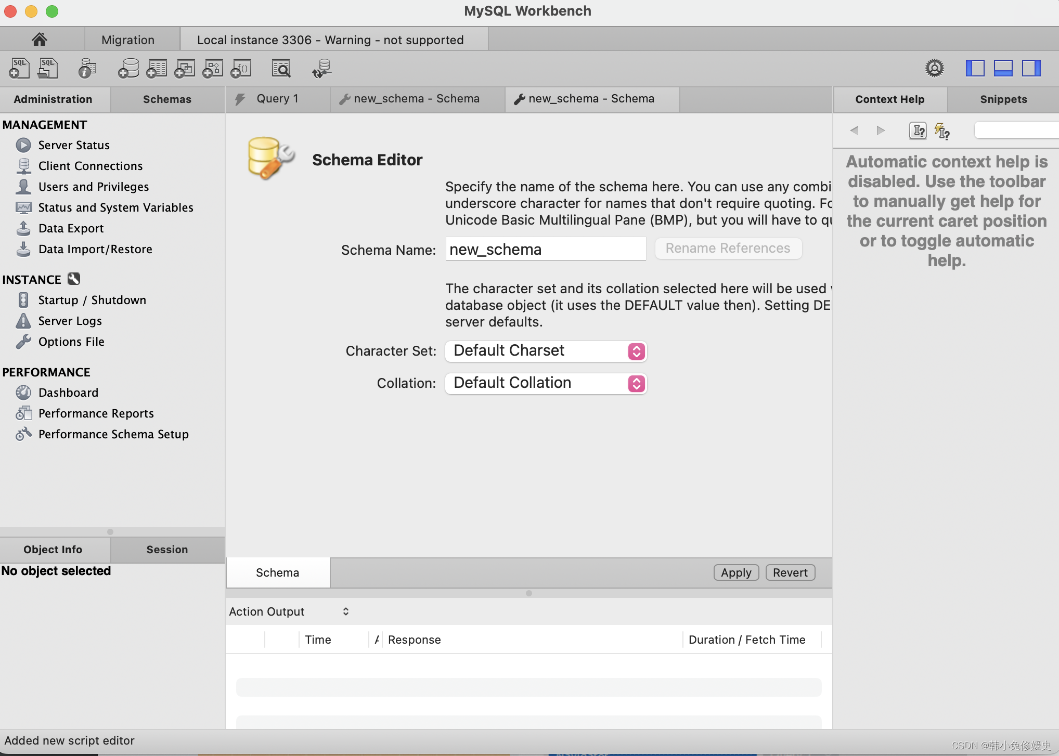Click the reconnect to DBMS icon

[x=322, y=68]
